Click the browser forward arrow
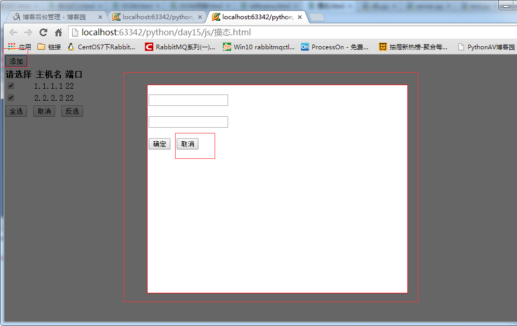The height and width of the screenshot is (326, 517). (x=28, y=32)
